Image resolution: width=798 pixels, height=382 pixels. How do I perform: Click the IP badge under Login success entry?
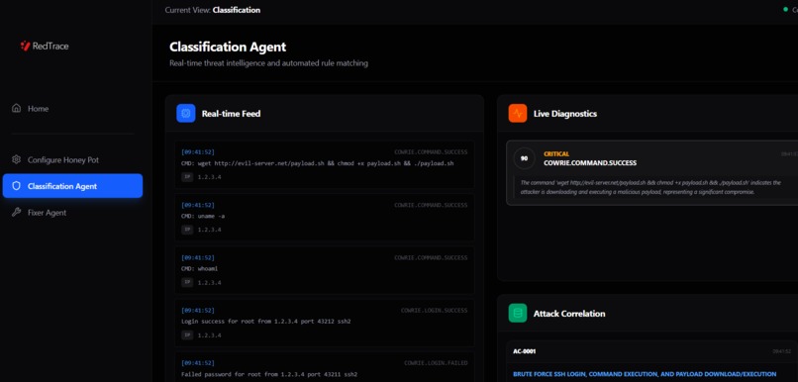[187, 335]
